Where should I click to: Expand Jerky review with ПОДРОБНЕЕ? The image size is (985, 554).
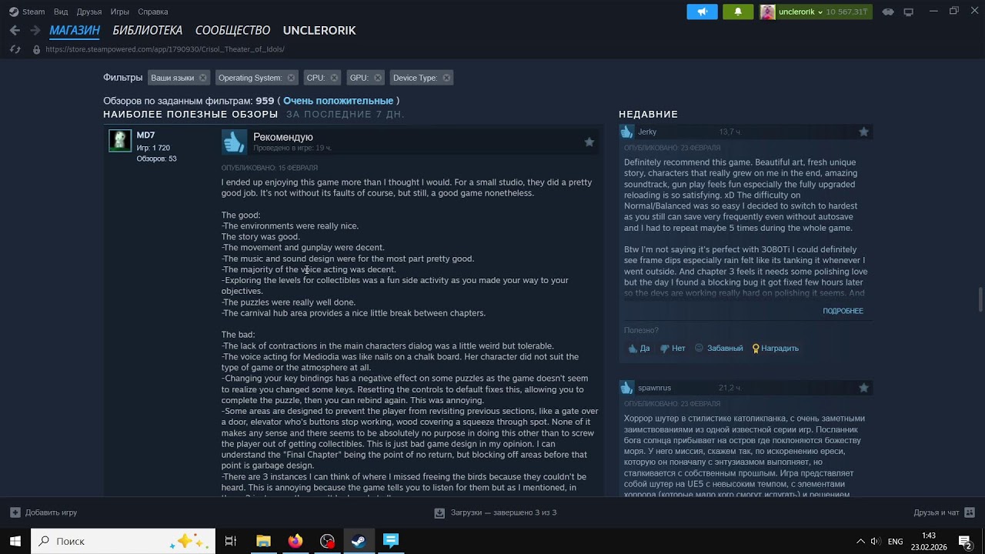(x=843, y=311)
